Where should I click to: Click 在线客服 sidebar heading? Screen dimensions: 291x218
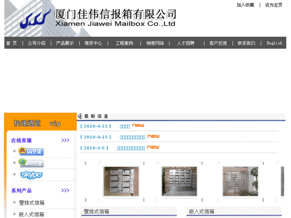click(21, 140)
